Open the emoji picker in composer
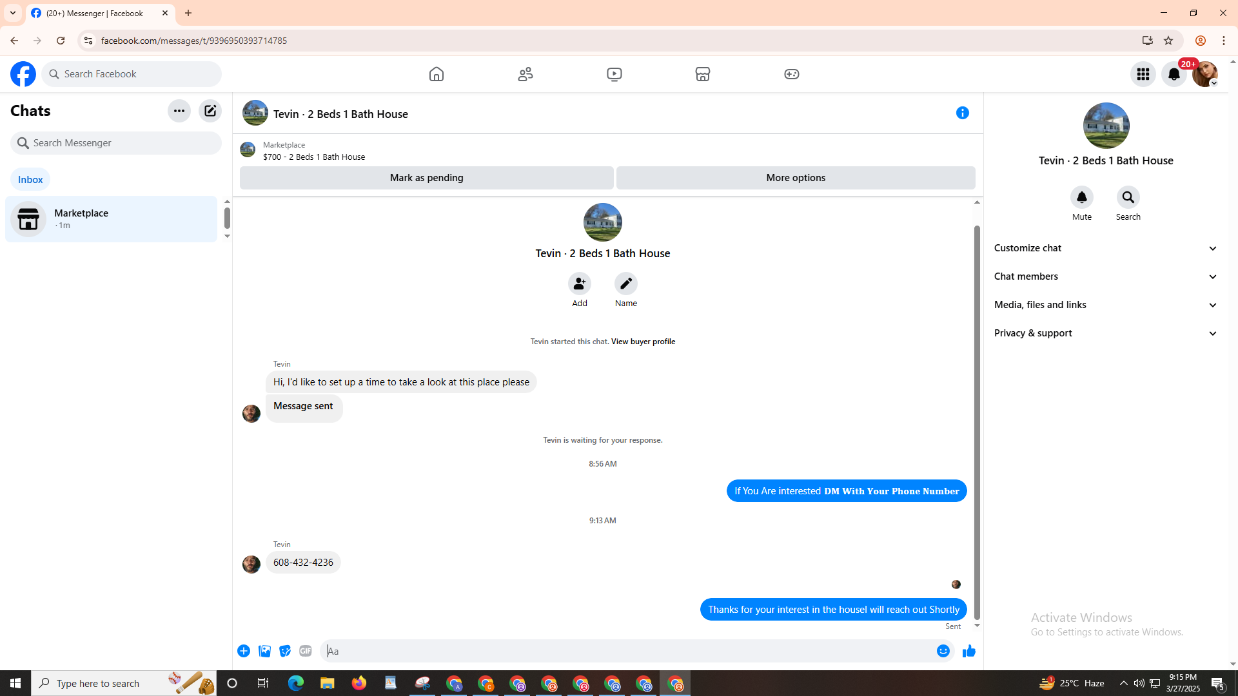The height and width of the screenshot is (696, 1238). (x=943, y=652)
